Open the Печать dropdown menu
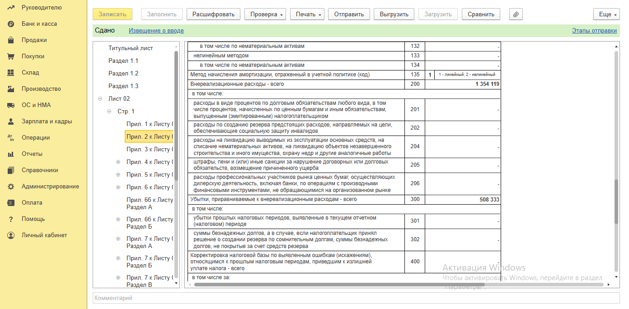The image size is (629, 309). coord(307,14)
